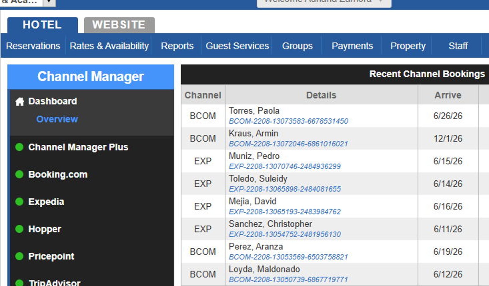Switch to the HOTEL tab
This screenshot has width=489, height=286.
(42, 25)
